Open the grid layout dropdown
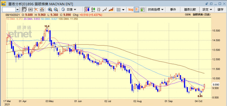This screenshot has height=106, width=227. 121,10
